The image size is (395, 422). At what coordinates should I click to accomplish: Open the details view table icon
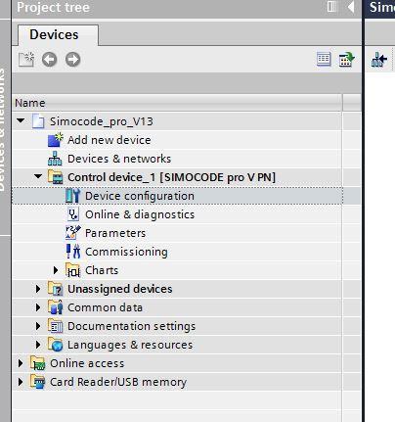pyautogui.click(x=324, y=59)
